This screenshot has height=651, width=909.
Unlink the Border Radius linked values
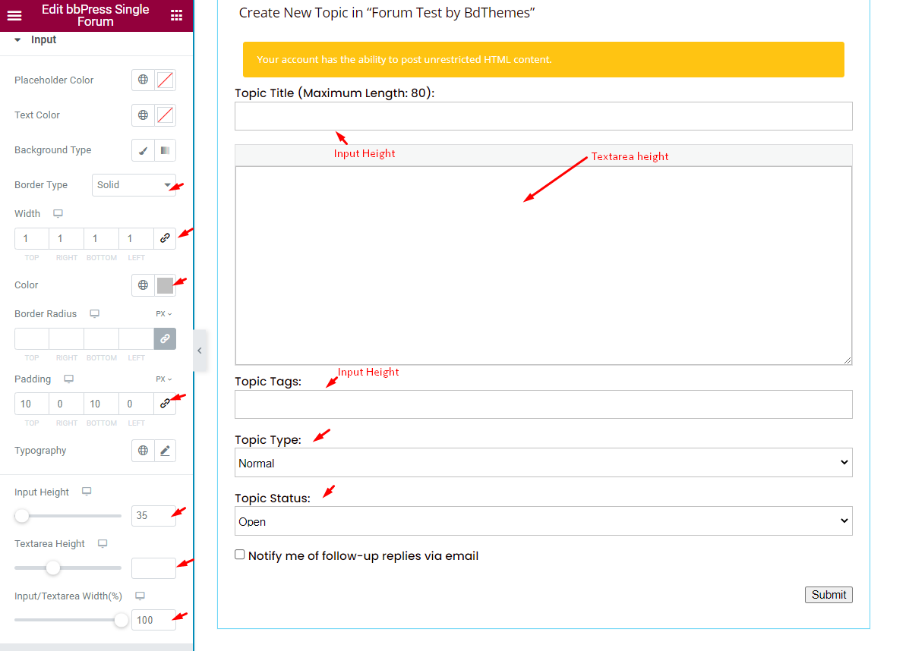click(x=165, y=338)
